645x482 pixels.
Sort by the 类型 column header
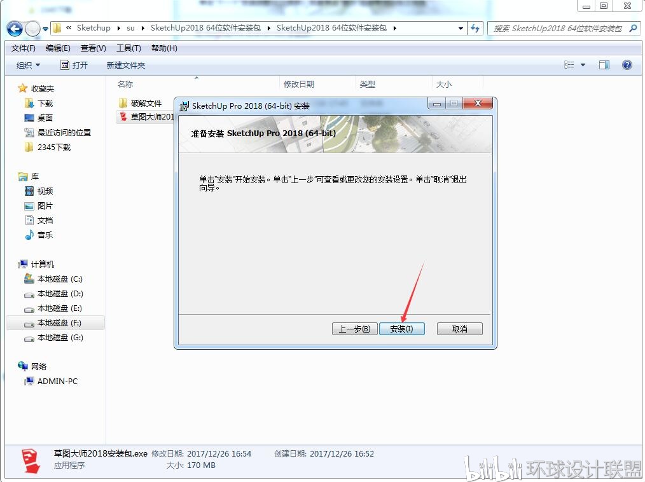pyautogui.click(x=367, y=84)
